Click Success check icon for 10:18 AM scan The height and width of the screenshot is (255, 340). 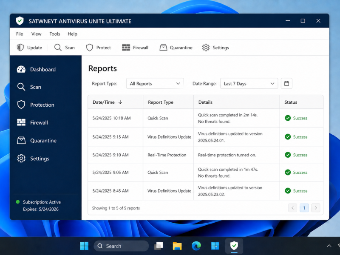pyautogui.click(x=288, y=118)
